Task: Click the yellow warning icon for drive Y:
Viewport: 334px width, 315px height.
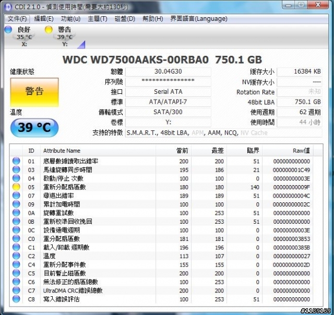Action: click(49, 29)
